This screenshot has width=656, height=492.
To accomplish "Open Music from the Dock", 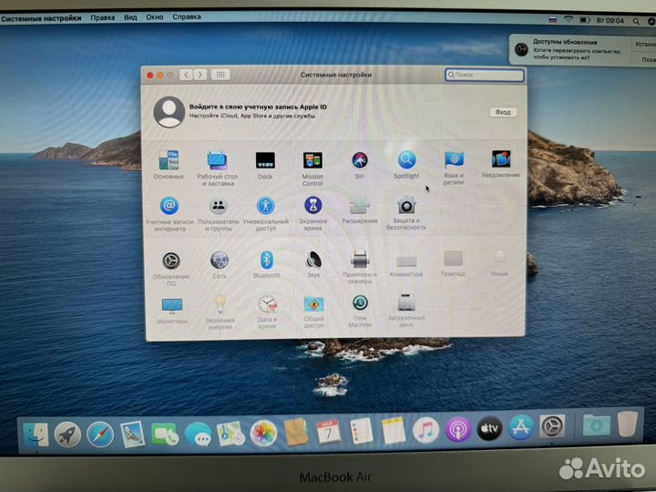I will click(425, 430).
